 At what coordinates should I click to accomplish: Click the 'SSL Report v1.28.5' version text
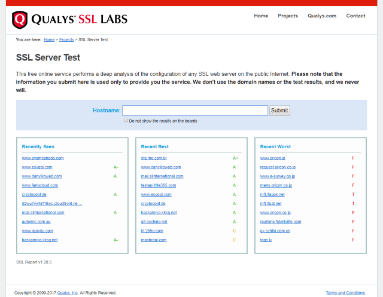pyautogui.click(x=34, y=262)
